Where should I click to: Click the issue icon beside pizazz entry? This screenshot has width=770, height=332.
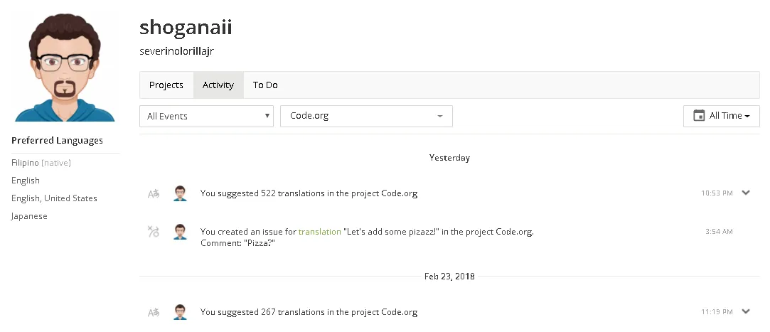154,231
